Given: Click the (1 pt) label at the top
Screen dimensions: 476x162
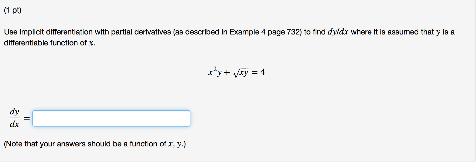Looking at the screenshot, I should click(13, 10).
